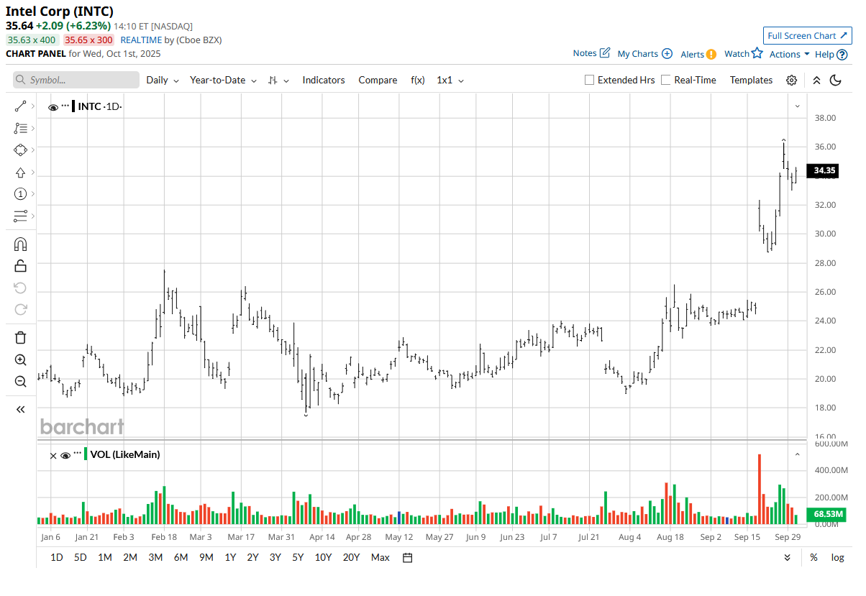This screenshot has width=866, height=596.
Task: Click the black INTC color swatch
Action: [73, 106]
